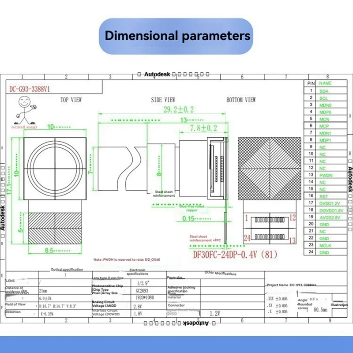Select the PWDN cell in the pin table
This screenshot has height=353, width=353.
(x=326, y=175)
